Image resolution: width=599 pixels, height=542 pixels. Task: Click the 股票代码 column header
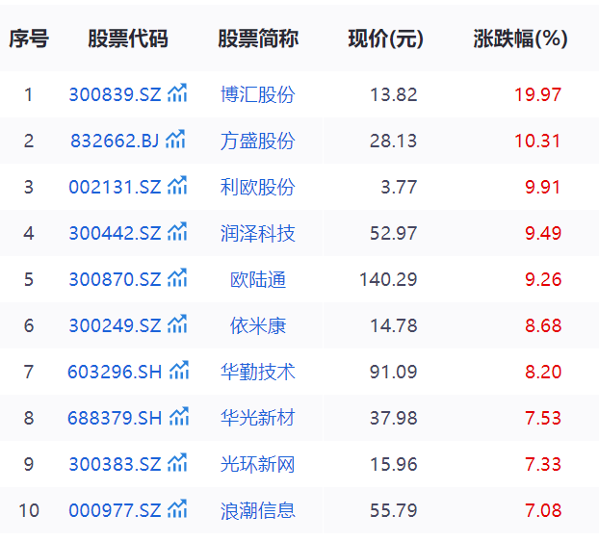click(x=128, y=39)
